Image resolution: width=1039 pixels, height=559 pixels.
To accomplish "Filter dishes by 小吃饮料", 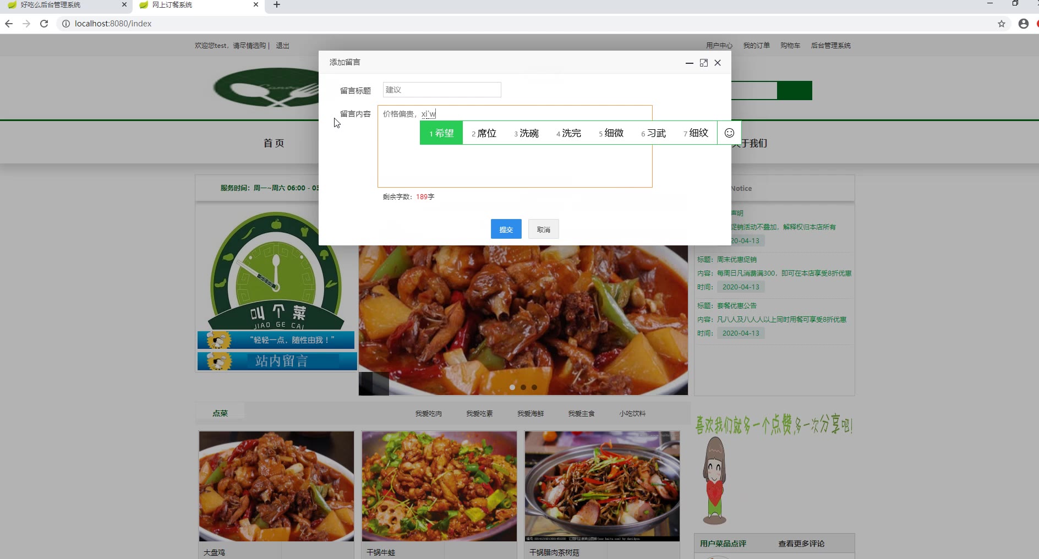I will click(632, 414).
